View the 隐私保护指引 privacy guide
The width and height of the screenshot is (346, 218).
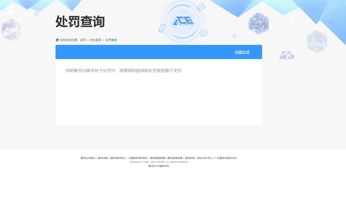pyautogui.click(x=118, y=158)
